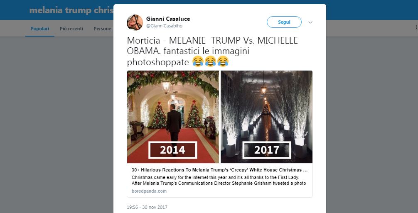Image resolution: width=418 pixels, height=213 pixels.
Task: Click the first laughing emoji in the tweet
Action: pos(198,62)
